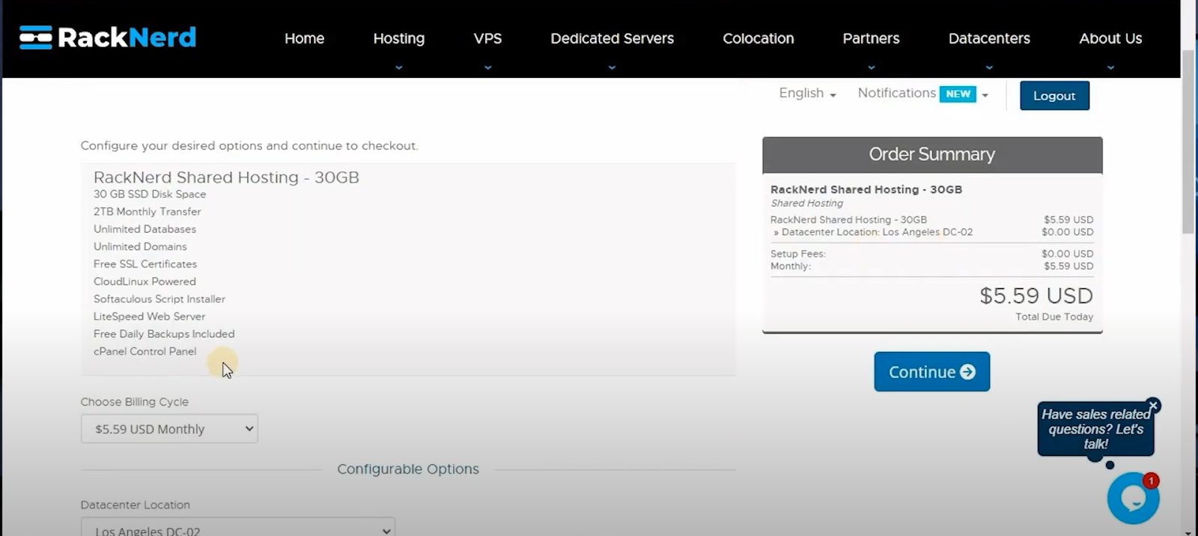The image size is (1198, 536).
Task: Open the About Us menu
Action: tap(1110, 38)
